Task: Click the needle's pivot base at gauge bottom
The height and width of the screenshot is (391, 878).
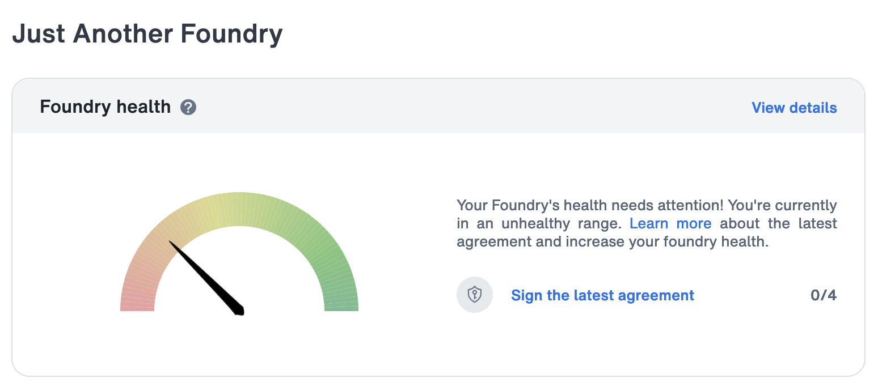Action: (239, 309)
